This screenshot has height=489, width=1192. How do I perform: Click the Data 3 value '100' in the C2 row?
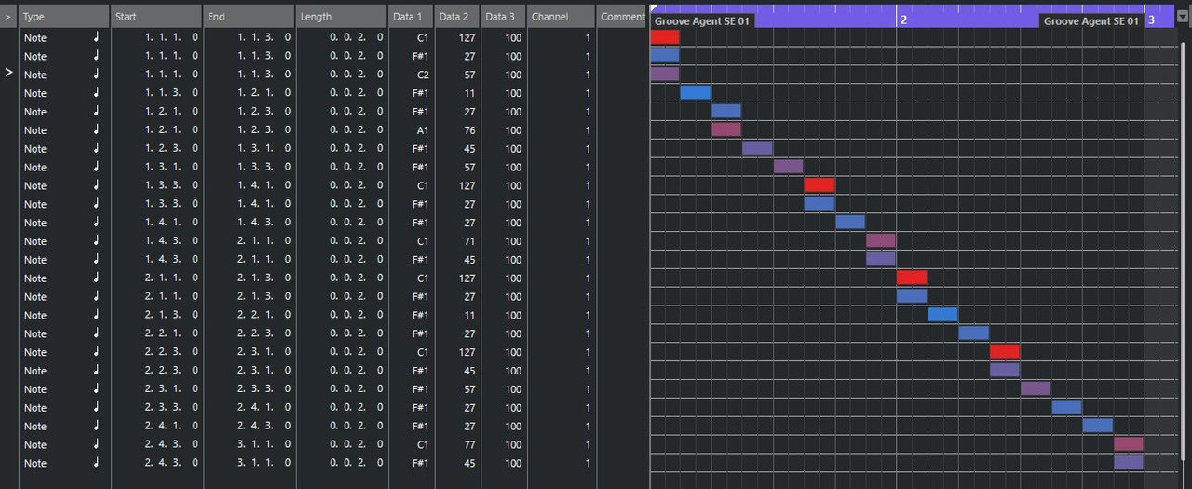(x=513, y=75)
